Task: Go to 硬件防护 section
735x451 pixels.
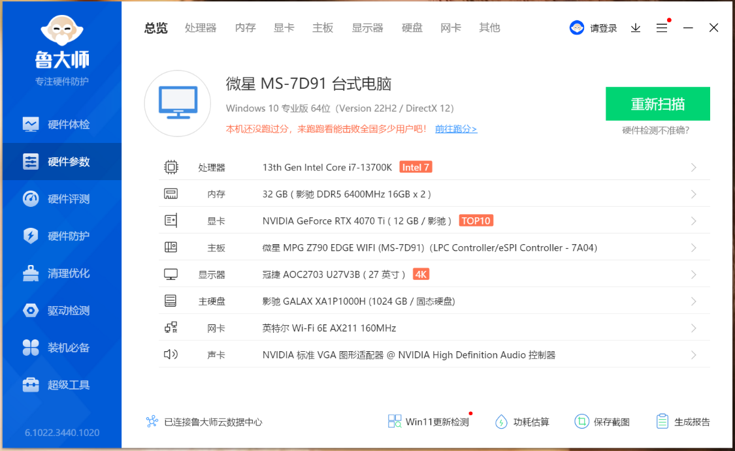Action: tap(62, 236)
